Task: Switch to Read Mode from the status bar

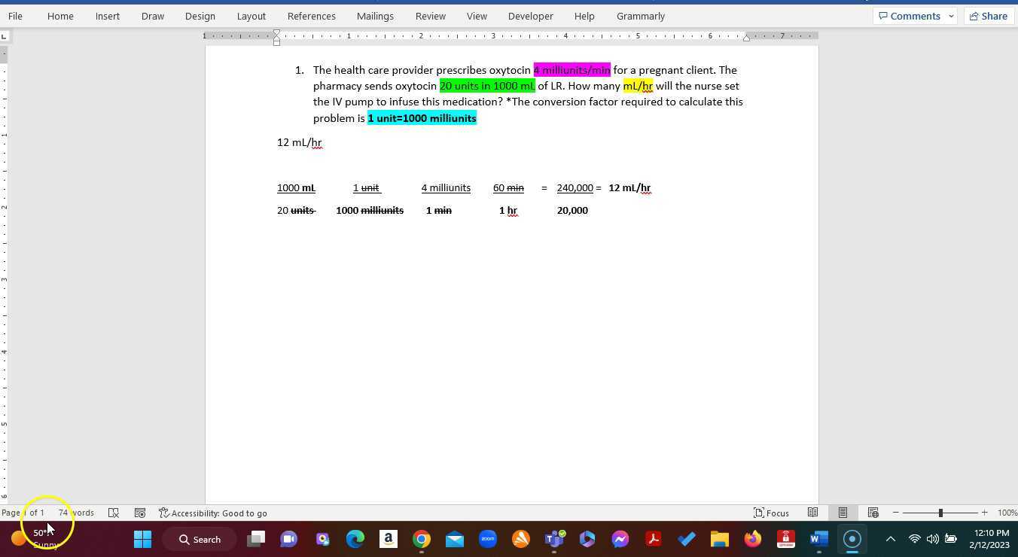Action: [814, 513]
